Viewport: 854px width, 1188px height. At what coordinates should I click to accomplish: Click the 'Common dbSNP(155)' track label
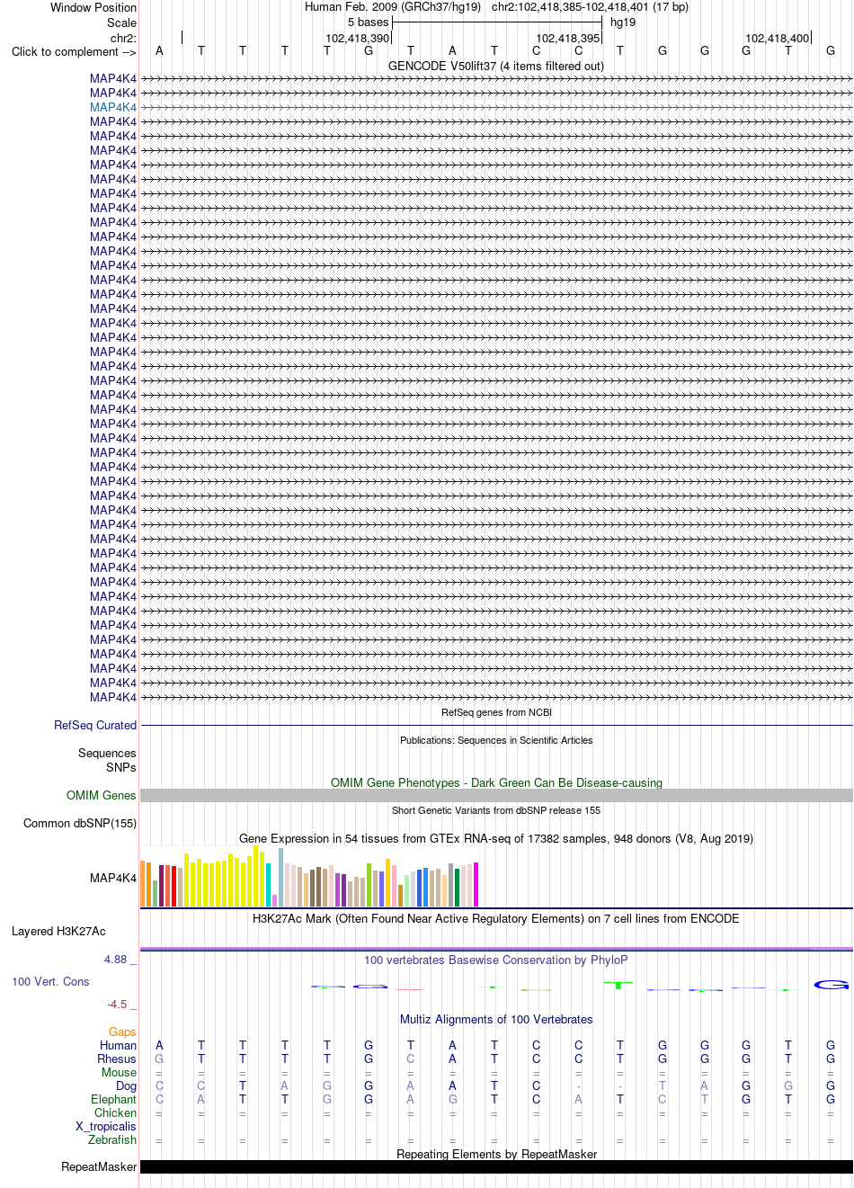point(80,824)
